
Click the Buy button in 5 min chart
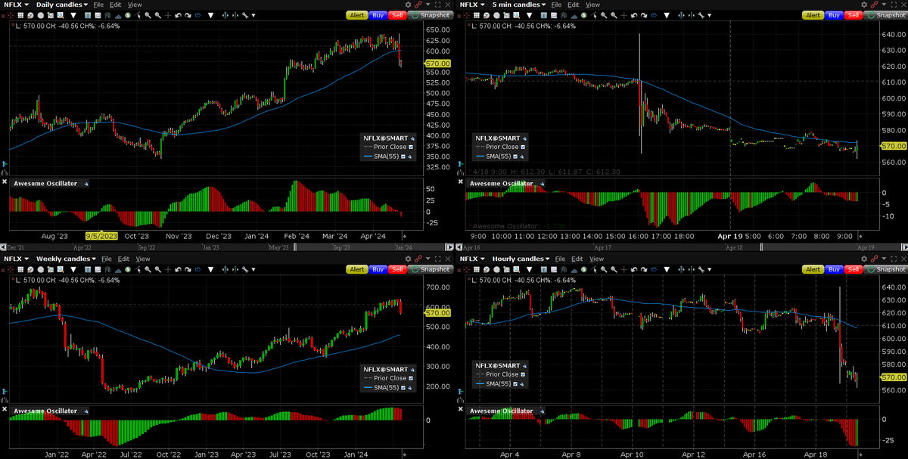click(x=835, y=15)
